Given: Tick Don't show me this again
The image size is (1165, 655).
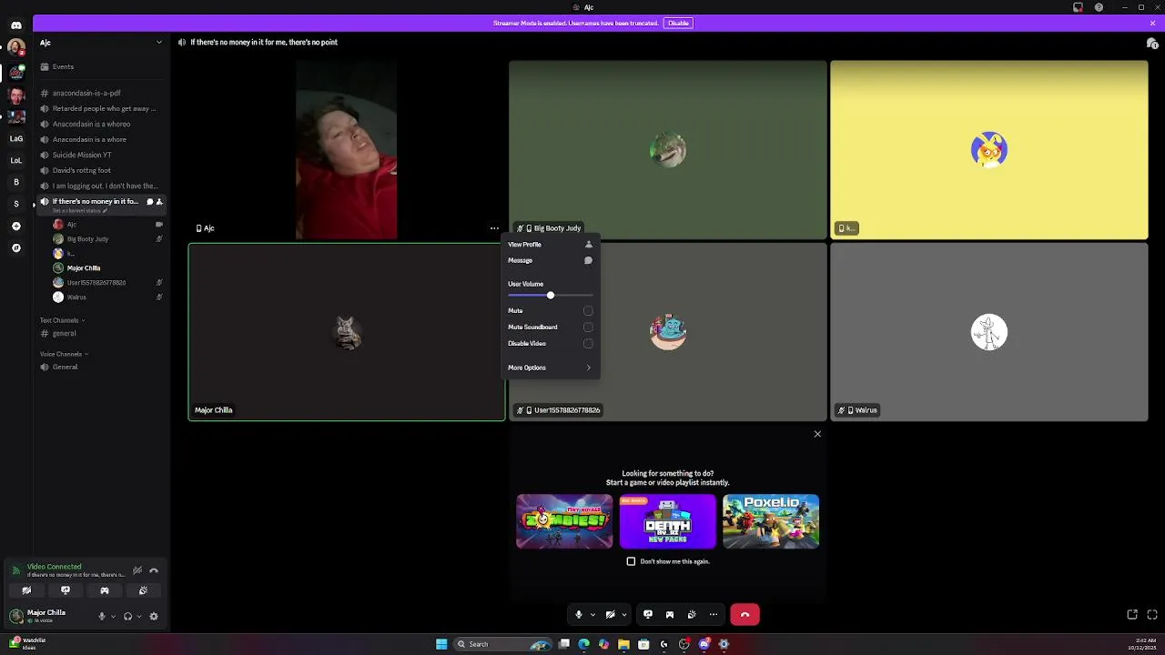Looking at the screenshot, I should pos(631,561).
